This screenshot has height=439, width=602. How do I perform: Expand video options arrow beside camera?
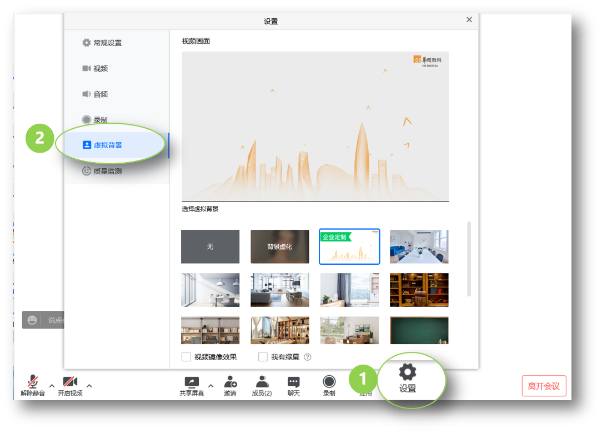[89, 386]
